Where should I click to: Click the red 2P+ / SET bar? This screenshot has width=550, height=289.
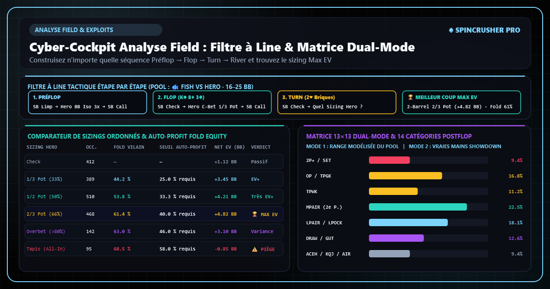(389, 160)
